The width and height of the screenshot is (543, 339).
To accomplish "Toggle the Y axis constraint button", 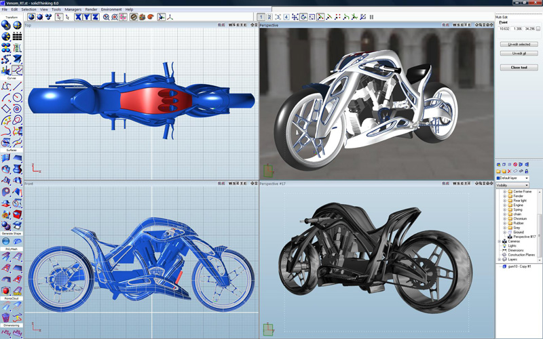I will tap(87, 17).
